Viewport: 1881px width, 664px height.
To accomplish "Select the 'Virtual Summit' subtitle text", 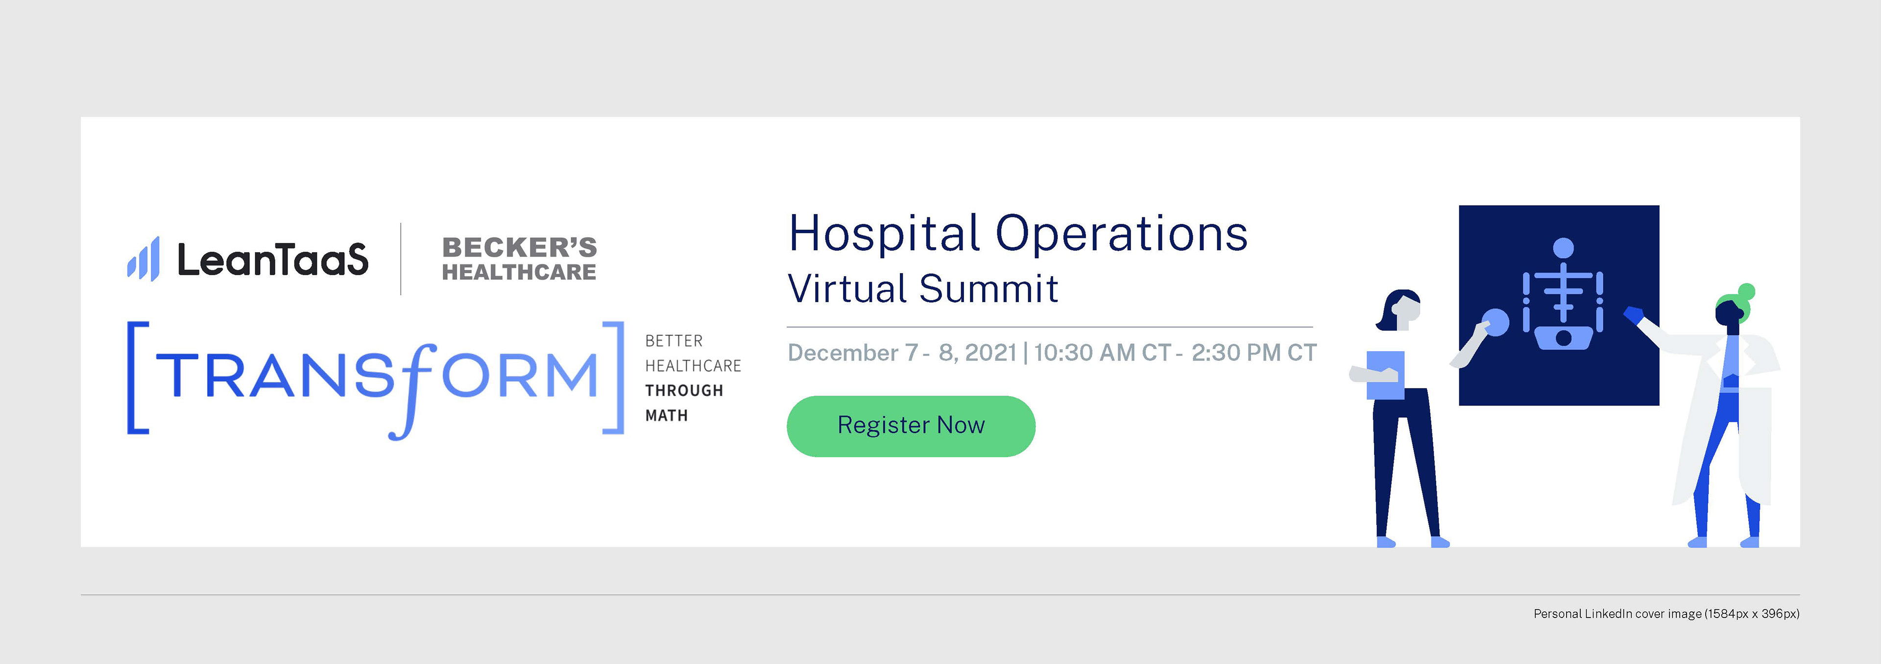I will click(923, 288).
